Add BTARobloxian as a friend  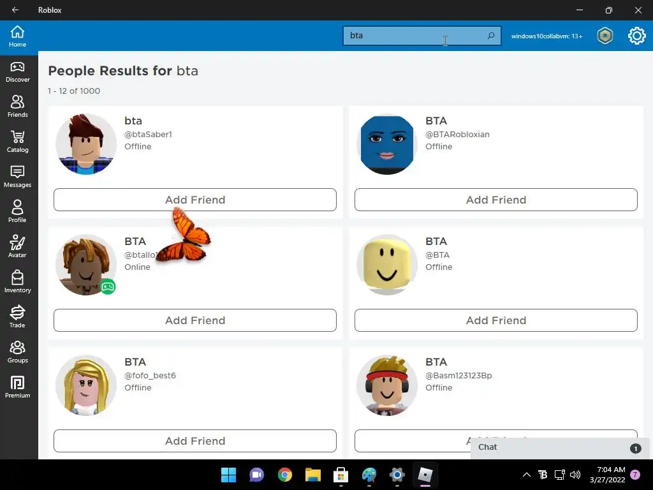click(x=496, y=200)
